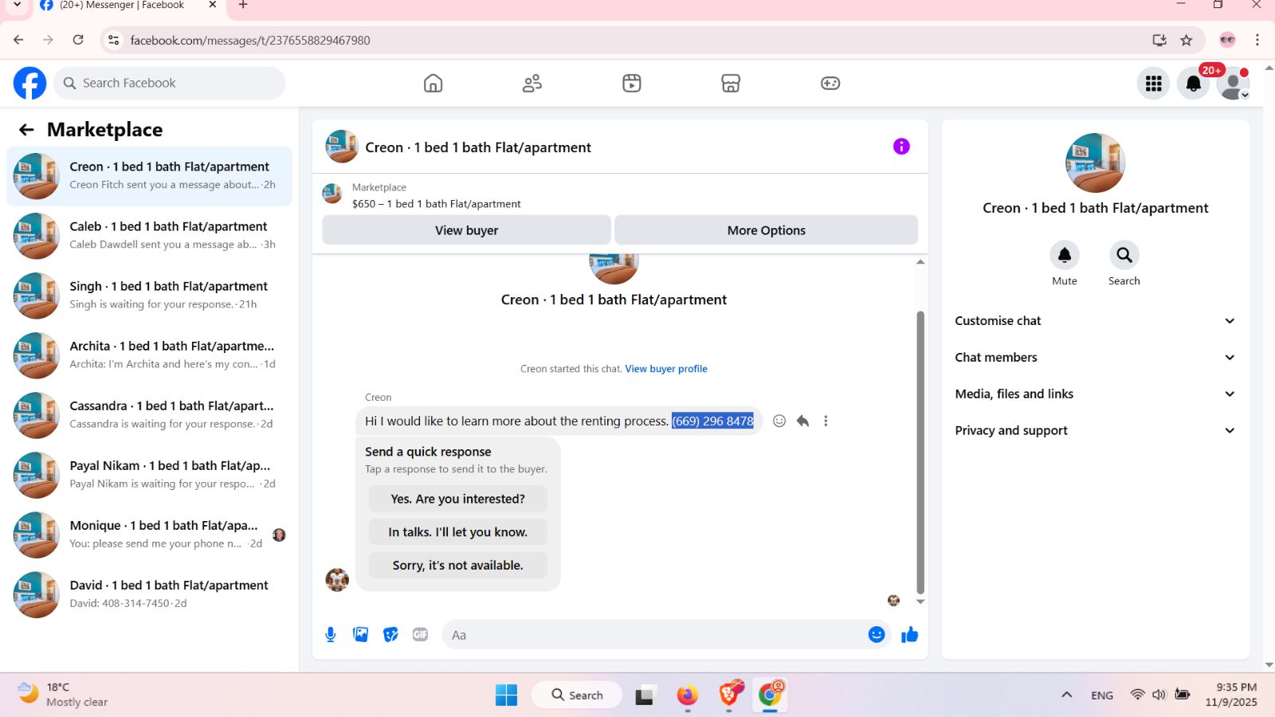Image resolution: width=1275 pixels, height=717 pixels.
Task: Click listing thumbnail next to $650 listing
Action: click(x=332, y=193)
